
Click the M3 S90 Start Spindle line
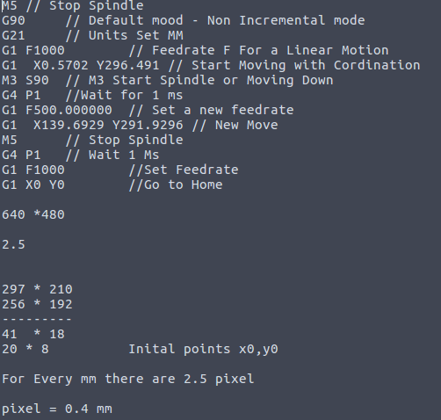(x=168, y=80)
